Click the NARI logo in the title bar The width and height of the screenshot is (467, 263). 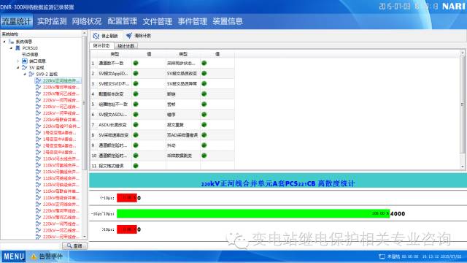[x=454, y=7]
